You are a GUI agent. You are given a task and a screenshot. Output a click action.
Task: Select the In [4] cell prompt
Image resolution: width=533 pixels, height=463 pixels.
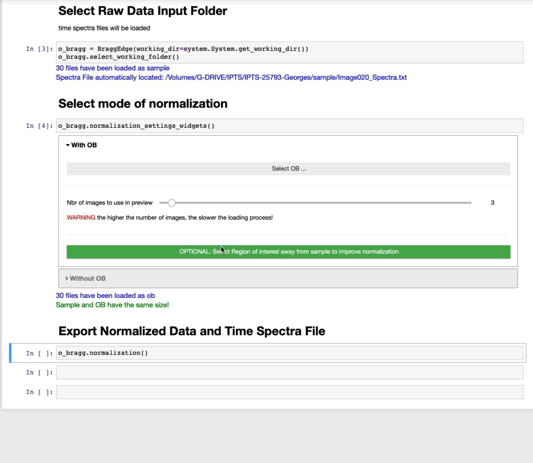click(x=39, y=126)
